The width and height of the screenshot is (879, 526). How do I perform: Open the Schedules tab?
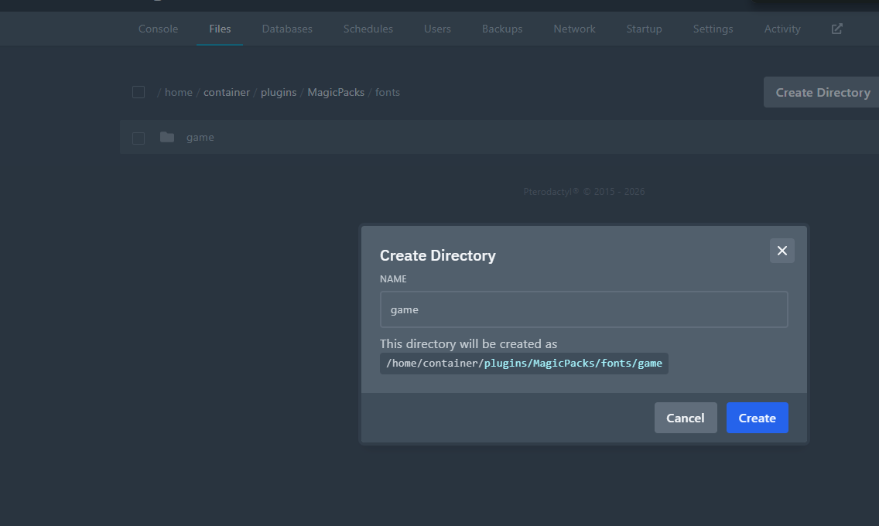tap(368, 29)
